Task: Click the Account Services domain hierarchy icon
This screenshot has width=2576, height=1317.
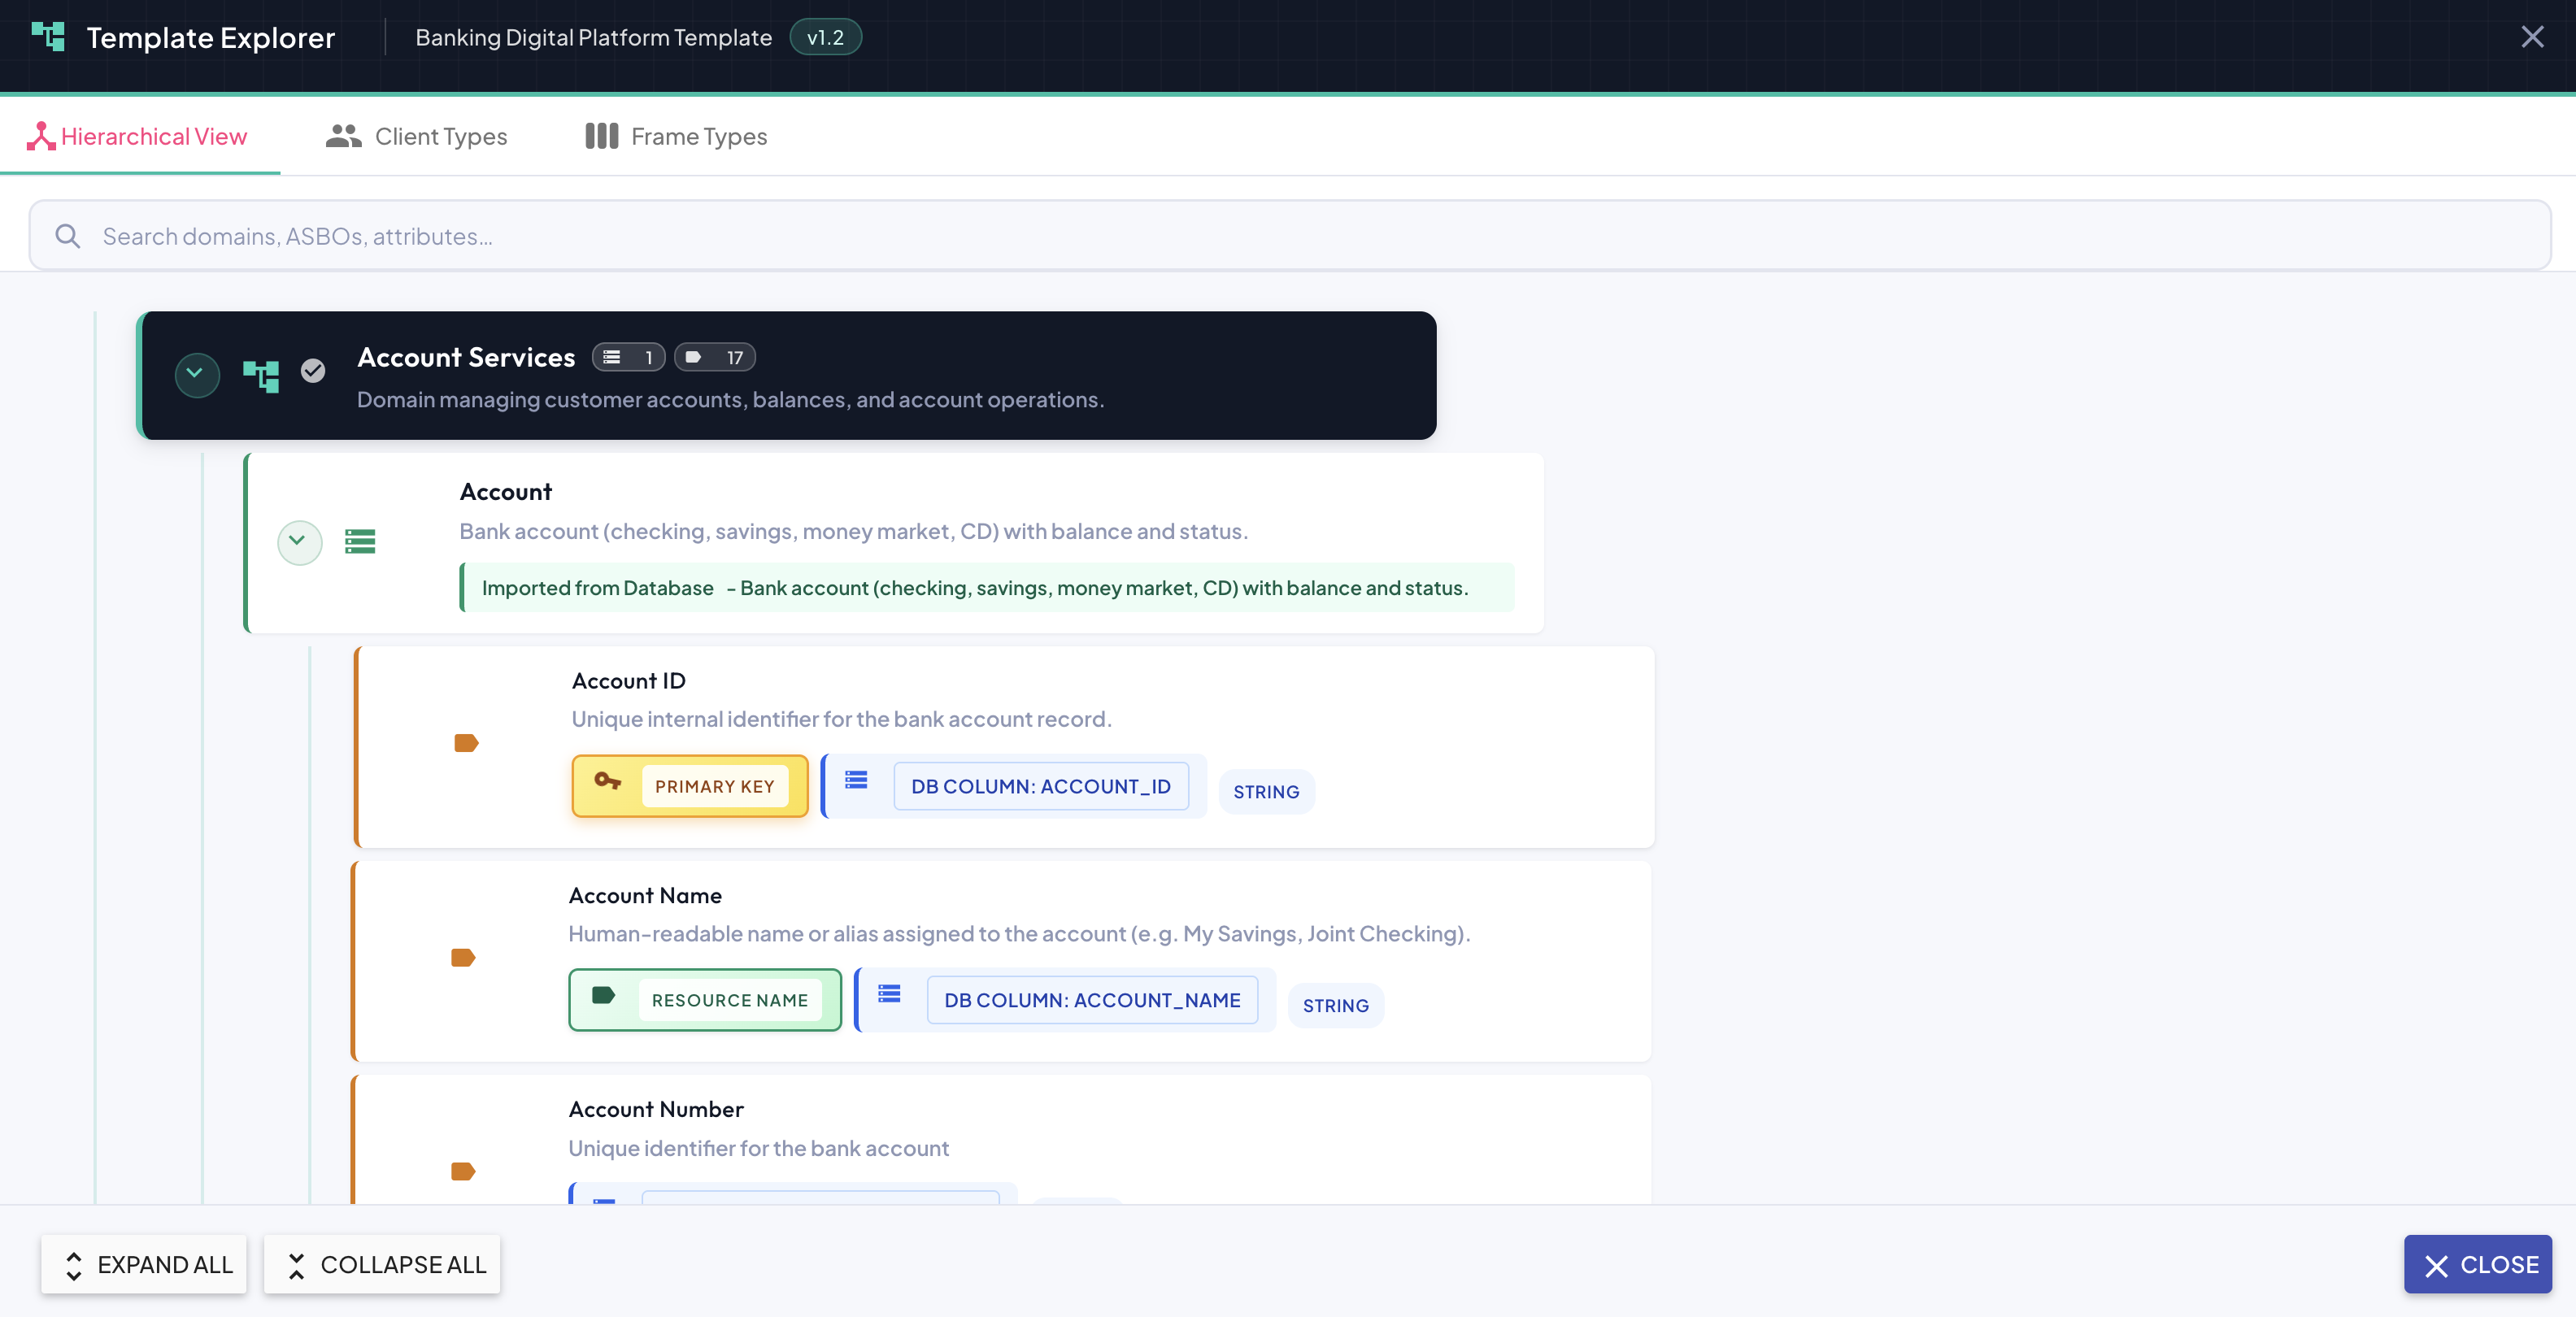Action: 260,376
